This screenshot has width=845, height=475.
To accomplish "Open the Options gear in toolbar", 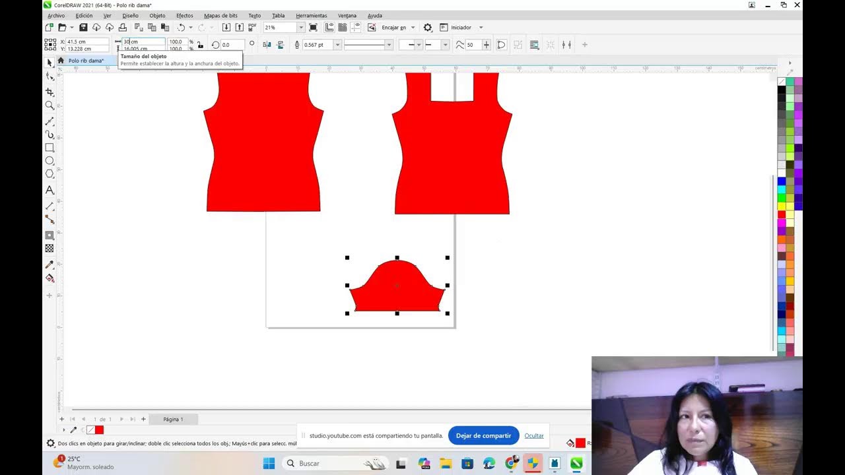I will 428,27.
